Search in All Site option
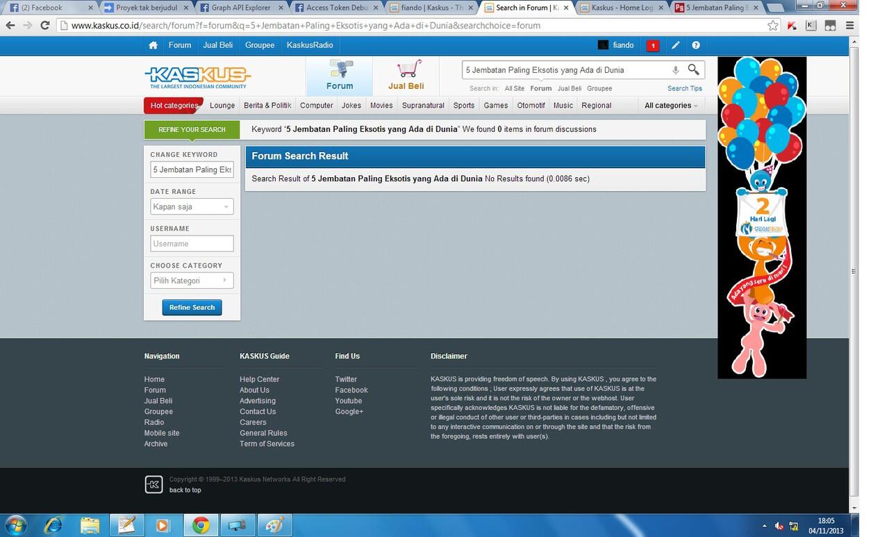Screen dimensions: 889x537 (515, 88)
